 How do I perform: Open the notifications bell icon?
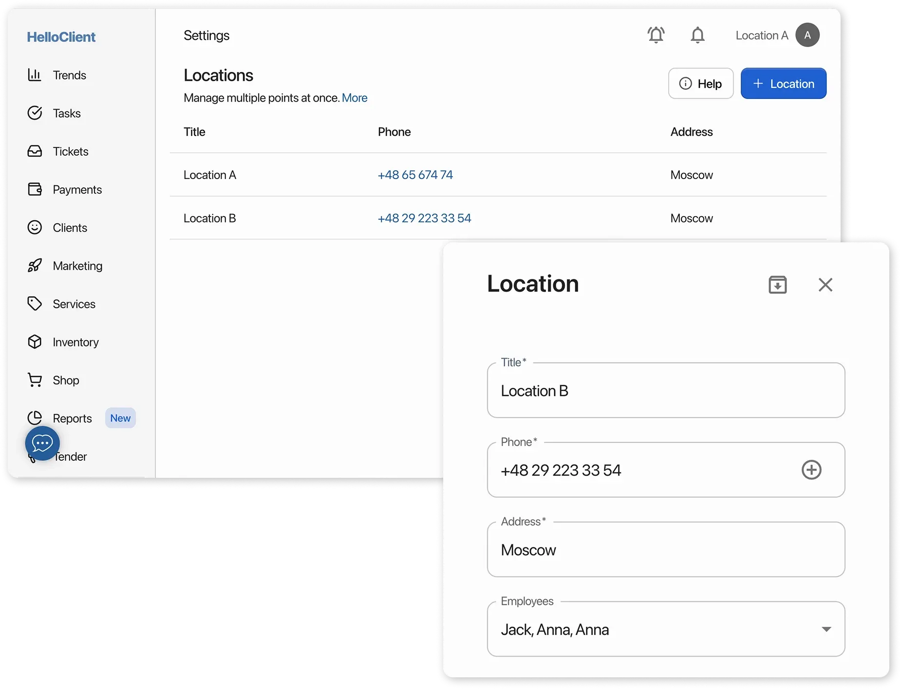[x=697, y=35]
